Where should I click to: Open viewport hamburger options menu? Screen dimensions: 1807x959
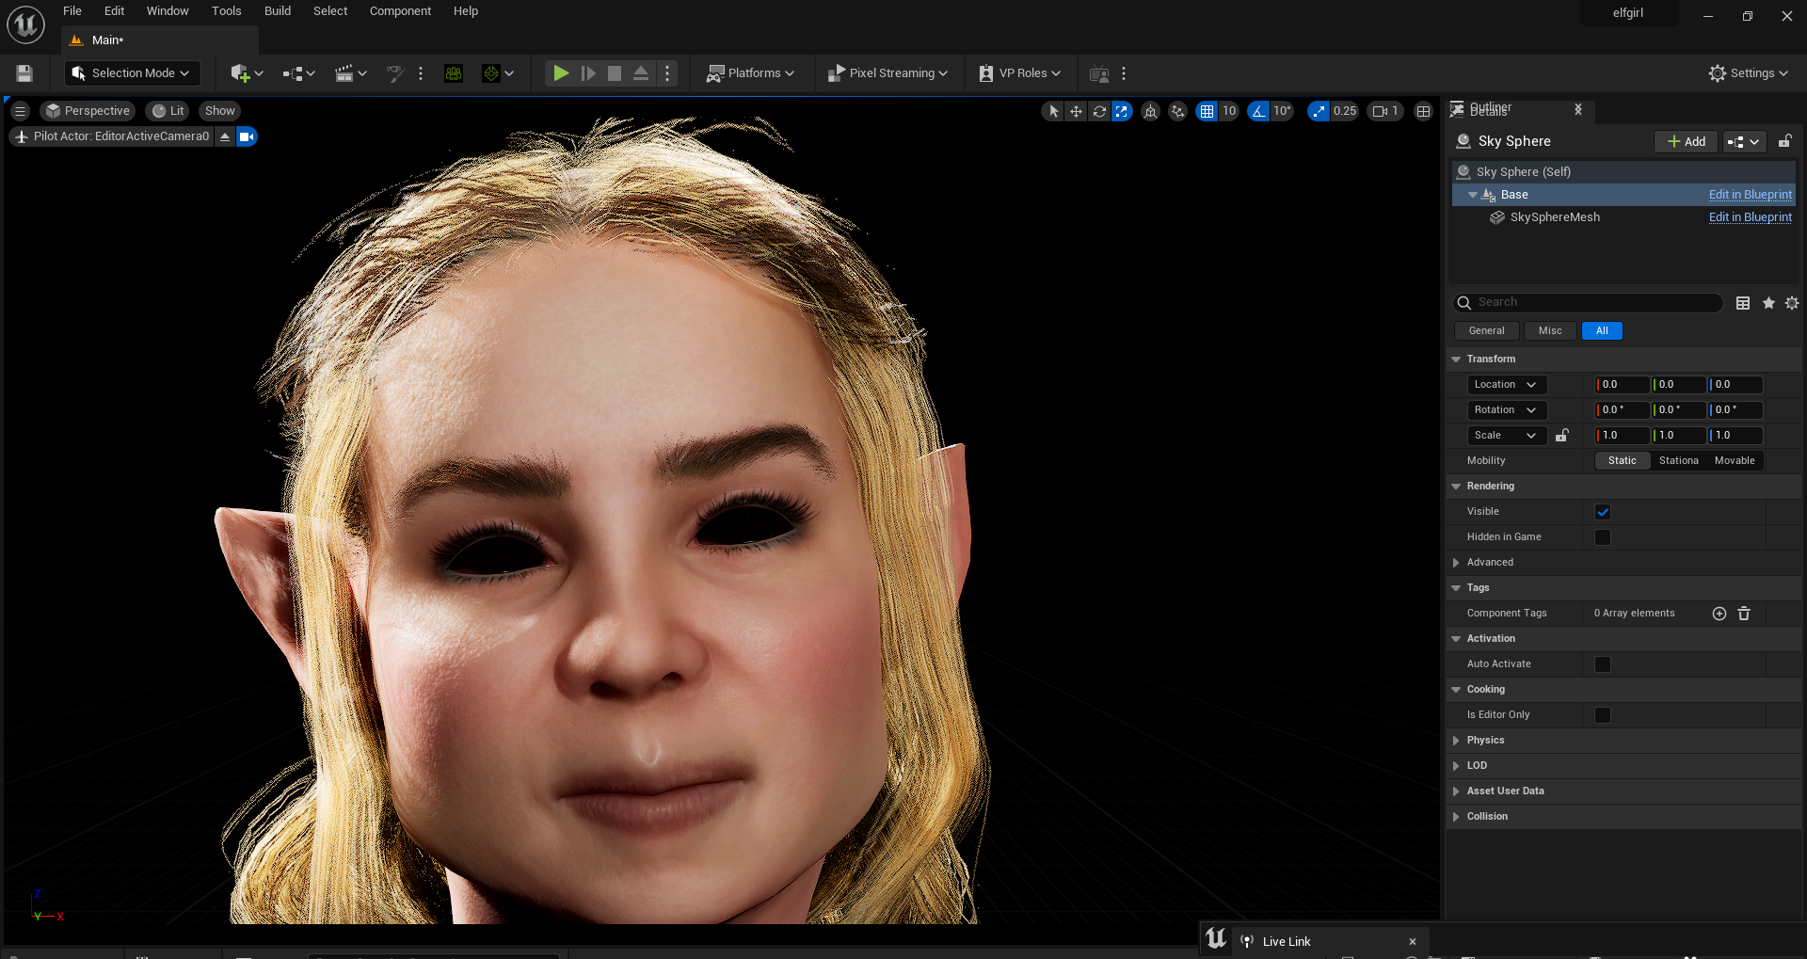pos(20,111)
